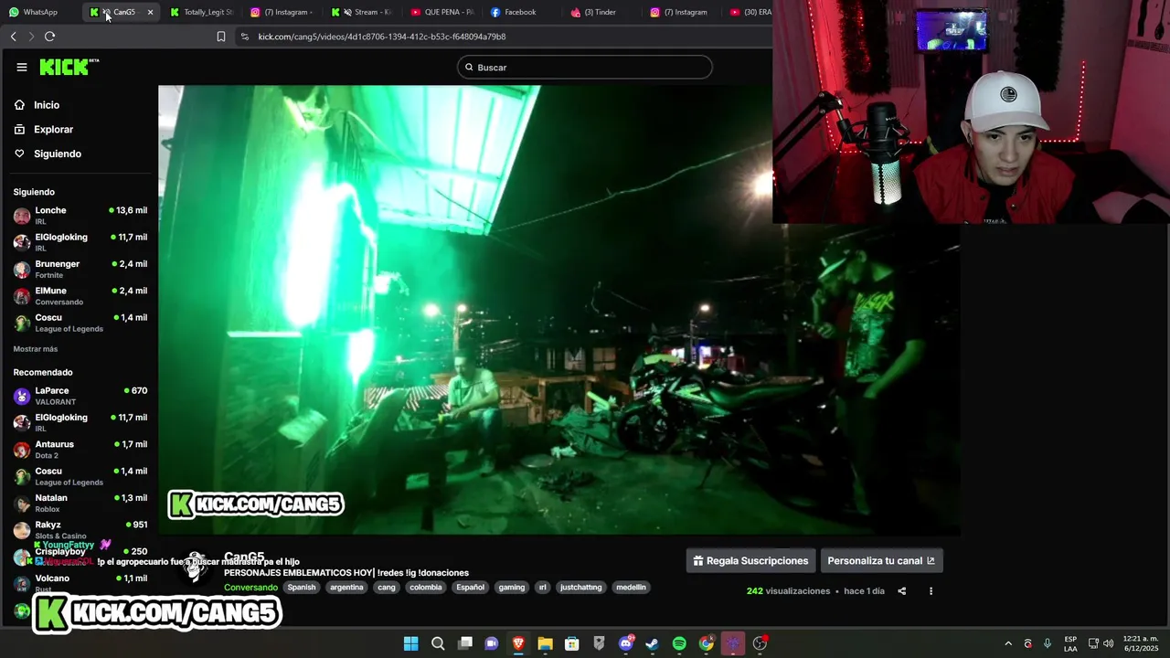Open Rakyz Slots & Casino channel
Viewport: 1170px width, 658px height.
coord(80,530)
